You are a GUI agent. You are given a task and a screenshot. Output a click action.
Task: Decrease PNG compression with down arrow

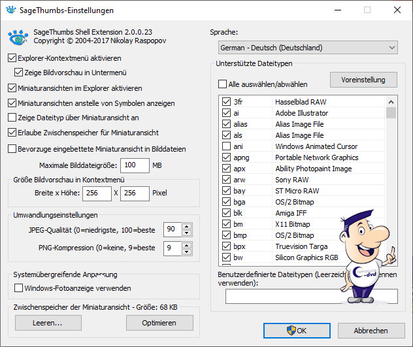(x=187, y=251)
